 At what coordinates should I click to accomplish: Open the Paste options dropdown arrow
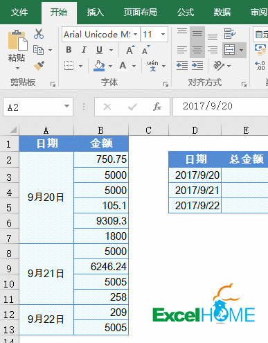point(17,69)
